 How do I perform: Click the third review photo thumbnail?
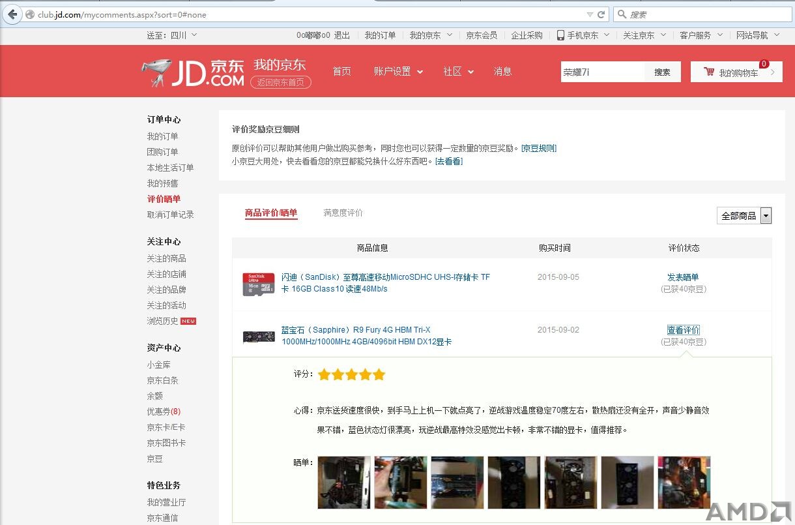pyautogui.click(x=457, y=483)
